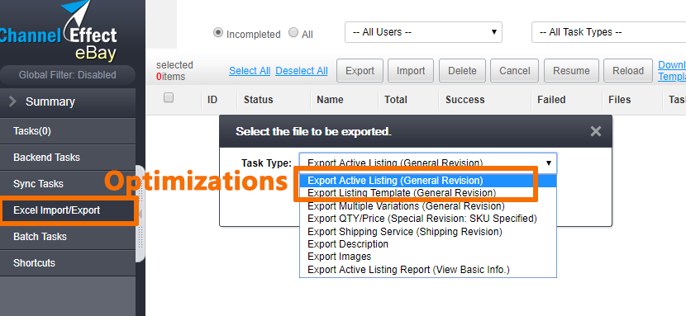Close the export file dialog
Image resolution: width=686 pixels, height=316 pixels.
(x=595, y=131)
